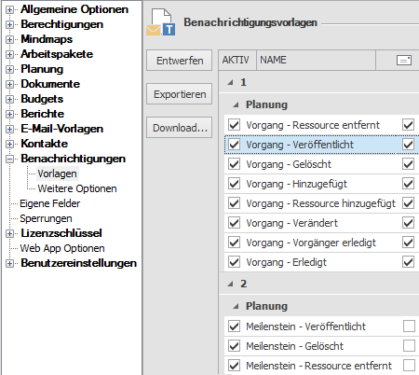Uncheck Aktiv for Meilenstein - Veröffentlicht
Screen dimensions: 419x375
(234, 326)
